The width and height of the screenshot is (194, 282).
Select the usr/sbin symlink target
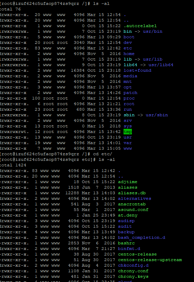click(x=157, y=115)
